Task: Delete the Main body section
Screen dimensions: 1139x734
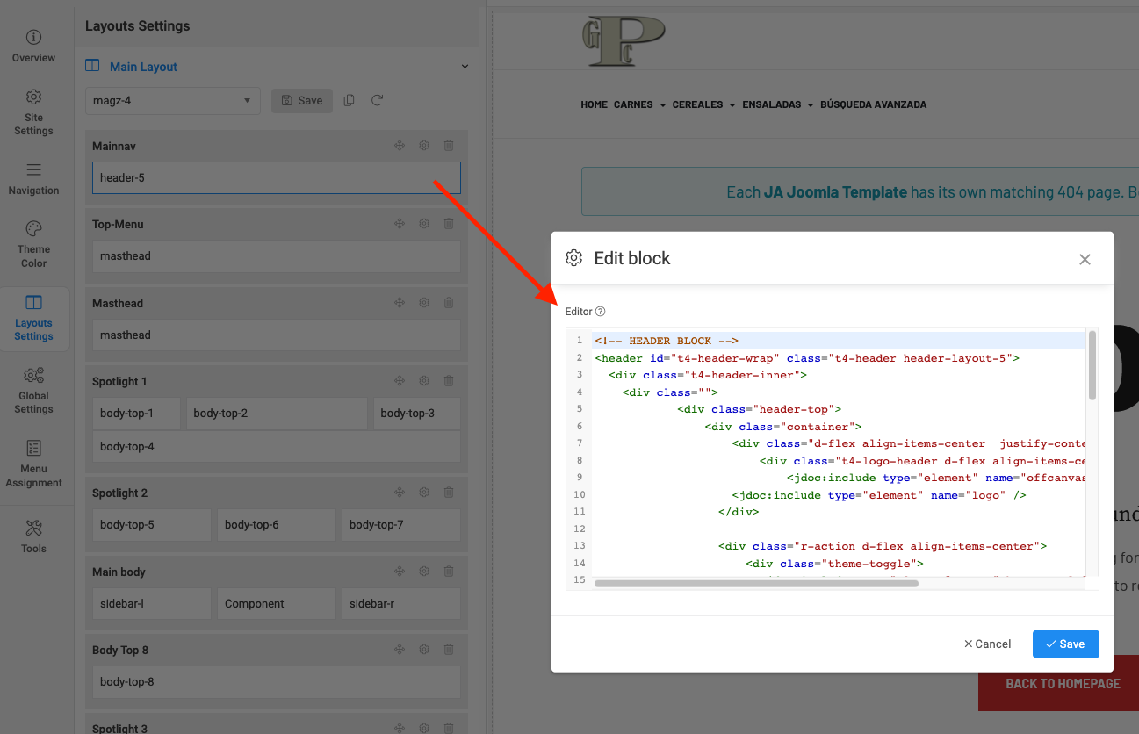Action: (x=449, y=572)
